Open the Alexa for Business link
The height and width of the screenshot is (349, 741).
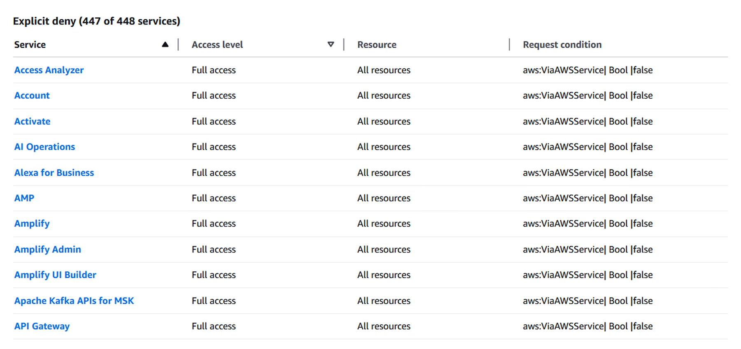click(54, 173)
